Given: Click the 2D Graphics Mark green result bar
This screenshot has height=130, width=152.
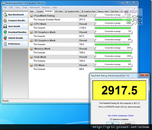Looking at the screenshot, I should tap(112, 36).
